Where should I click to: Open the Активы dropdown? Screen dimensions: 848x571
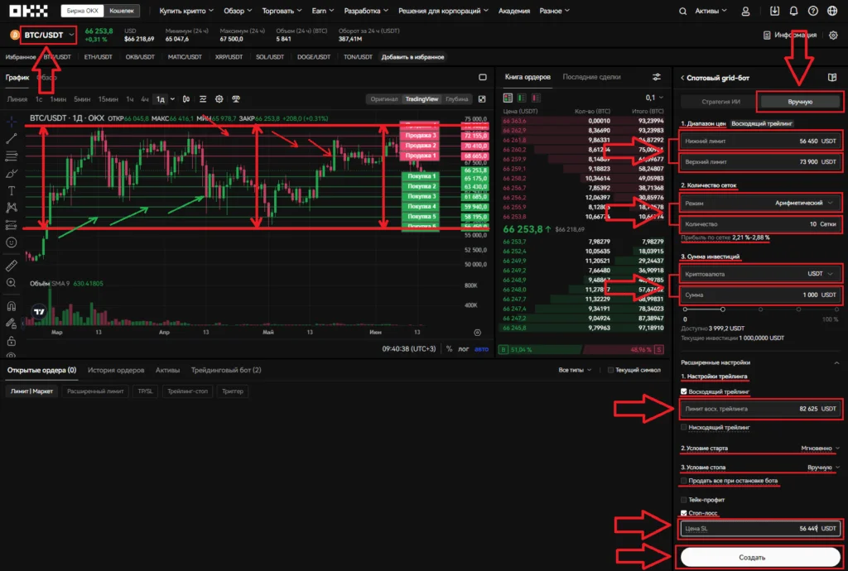pos(711,11)
